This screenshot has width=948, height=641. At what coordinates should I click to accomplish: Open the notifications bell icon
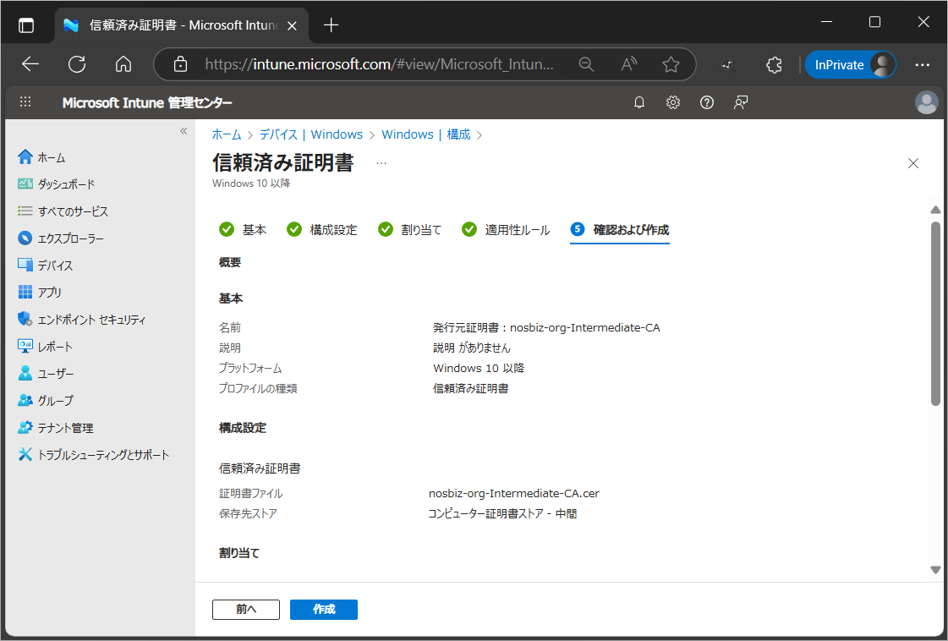(x=639, y=102)
